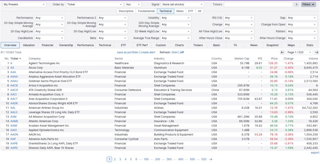Expand the Candlestick filter dropdown
Viewport: 320px width, 164px height.
coord(49,38)
